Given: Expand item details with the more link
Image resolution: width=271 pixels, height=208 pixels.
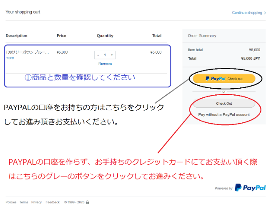Looking at the screenshot, I should click(10, 58).
